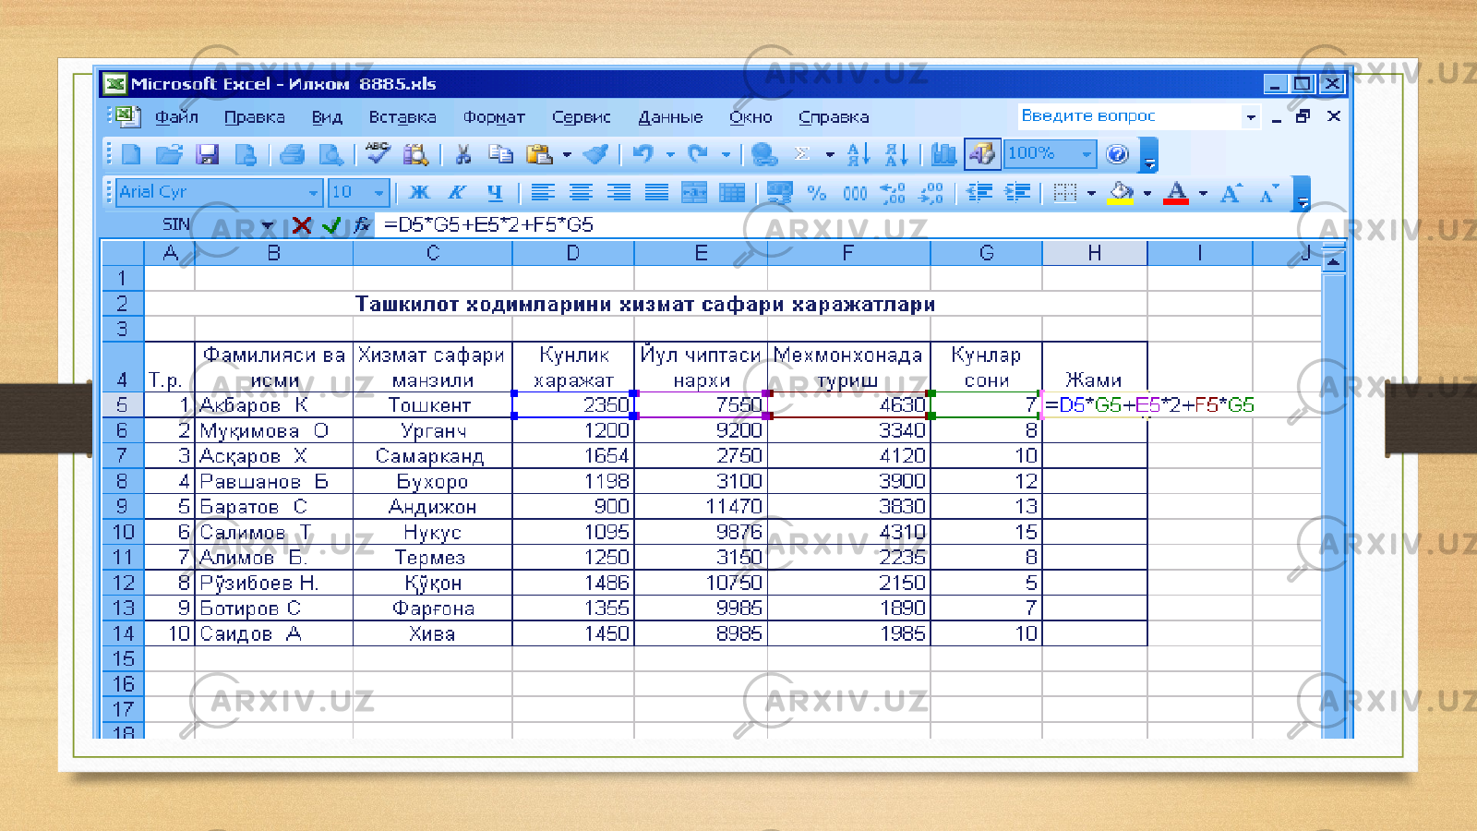Toggle underline Ч formatting
Image resolution: width=1477 pixels, height=831 pixels.
coord(495,193)
